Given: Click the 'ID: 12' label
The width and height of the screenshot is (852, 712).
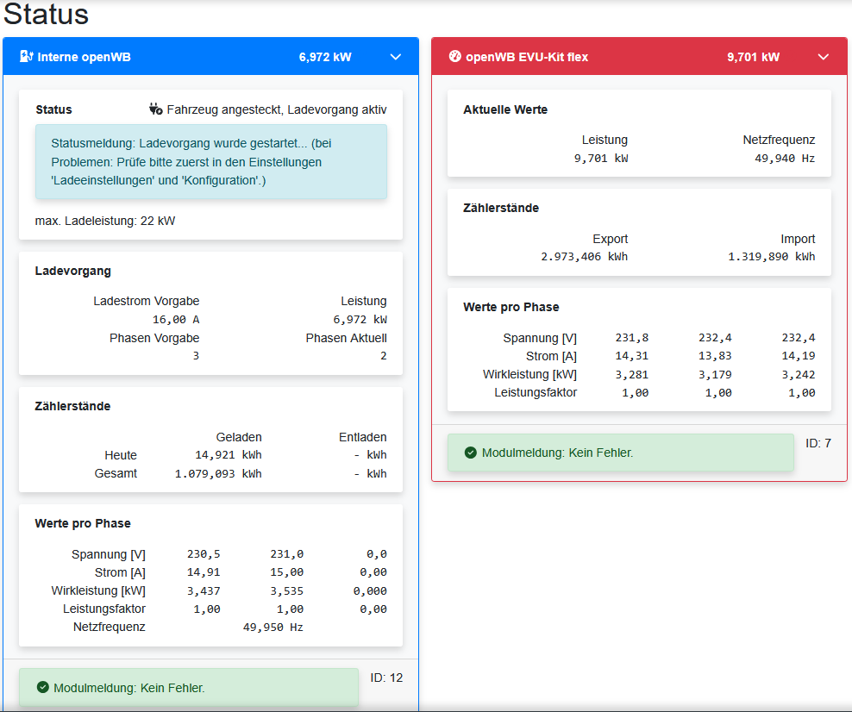Looking at the screenshot, I should click(386, 678).
